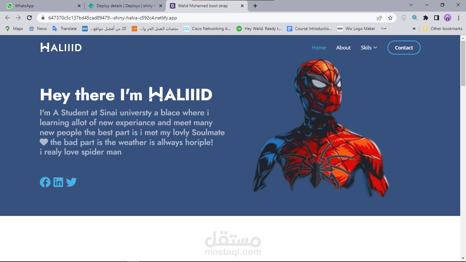Open the Facebook profile icon
466x262 pixels.
pos(45,182)
